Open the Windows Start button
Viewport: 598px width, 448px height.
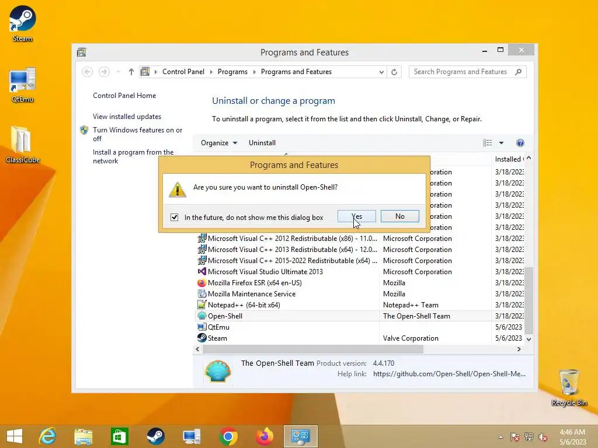[x=15, y=436]
